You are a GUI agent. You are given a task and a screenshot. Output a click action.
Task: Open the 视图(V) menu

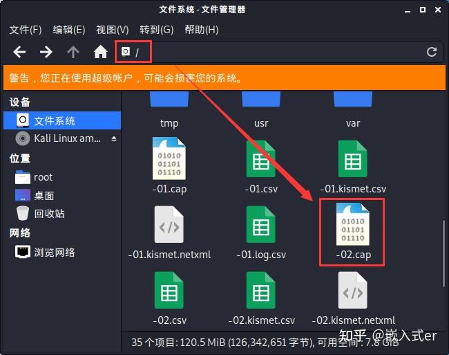(x=113, y=30)
